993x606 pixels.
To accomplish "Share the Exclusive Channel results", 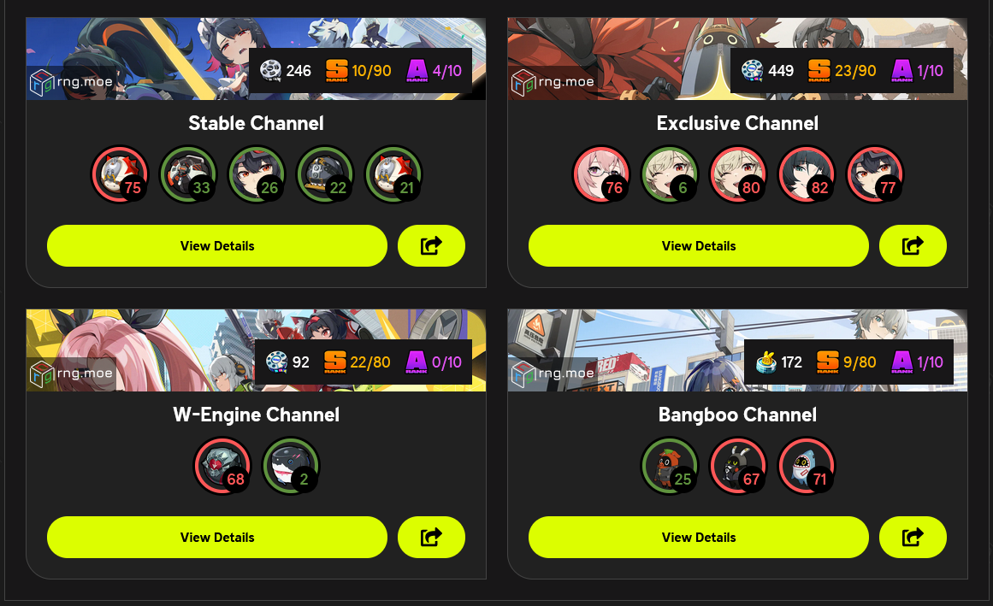I will coord(913,245).
